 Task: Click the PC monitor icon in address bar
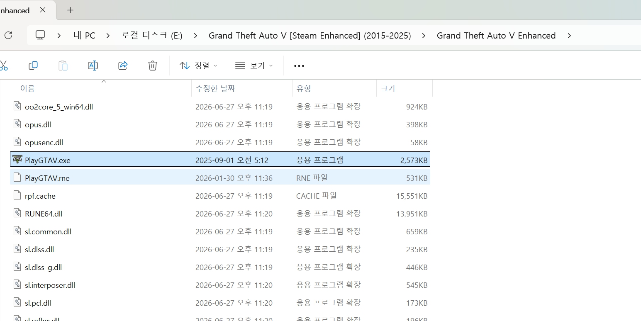point(40,35)
